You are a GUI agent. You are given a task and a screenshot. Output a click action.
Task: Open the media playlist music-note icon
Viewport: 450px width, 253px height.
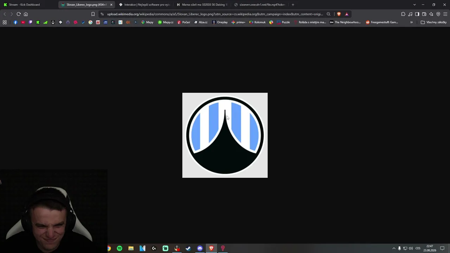point(410,14)
